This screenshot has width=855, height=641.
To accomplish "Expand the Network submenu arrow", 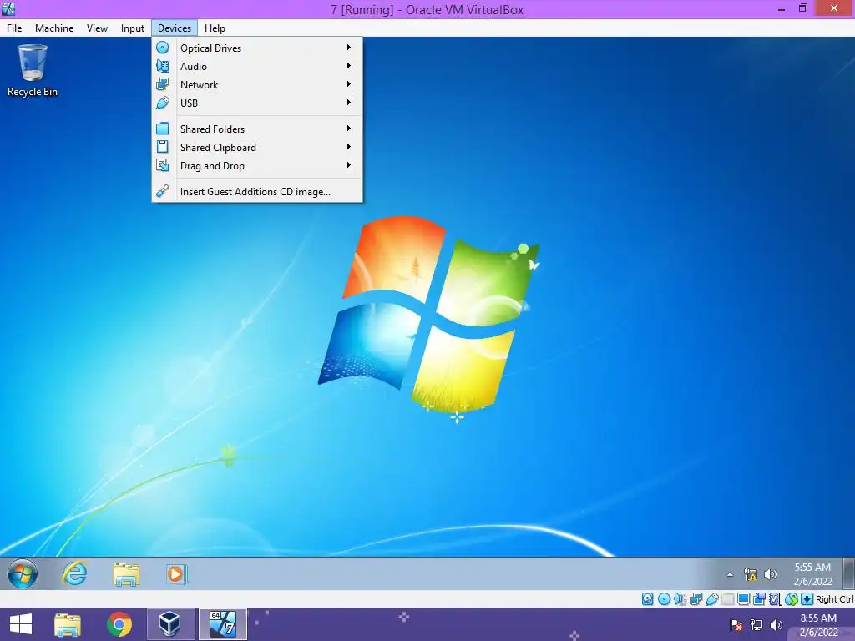I will pos(349,84).
